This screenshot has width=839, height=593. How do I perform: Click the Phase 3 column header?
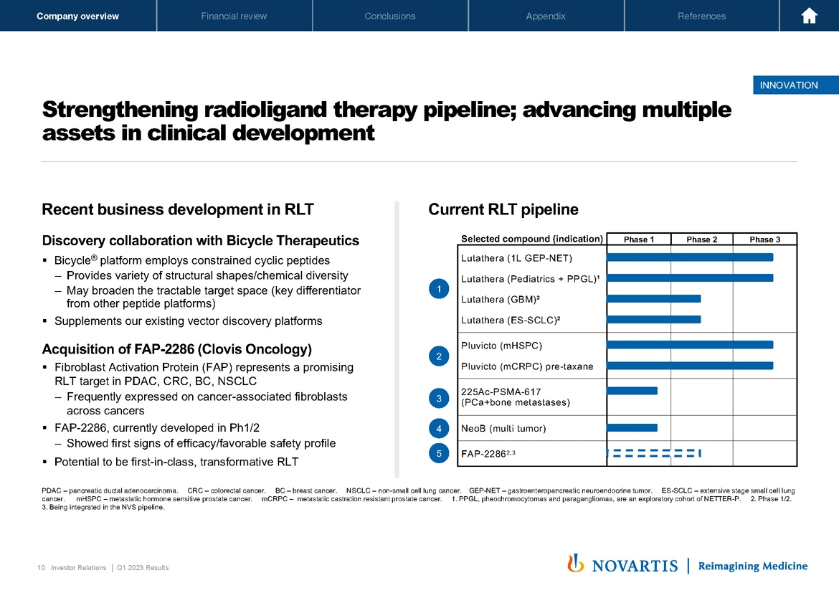pyautogui.click(x=764, y=239)
